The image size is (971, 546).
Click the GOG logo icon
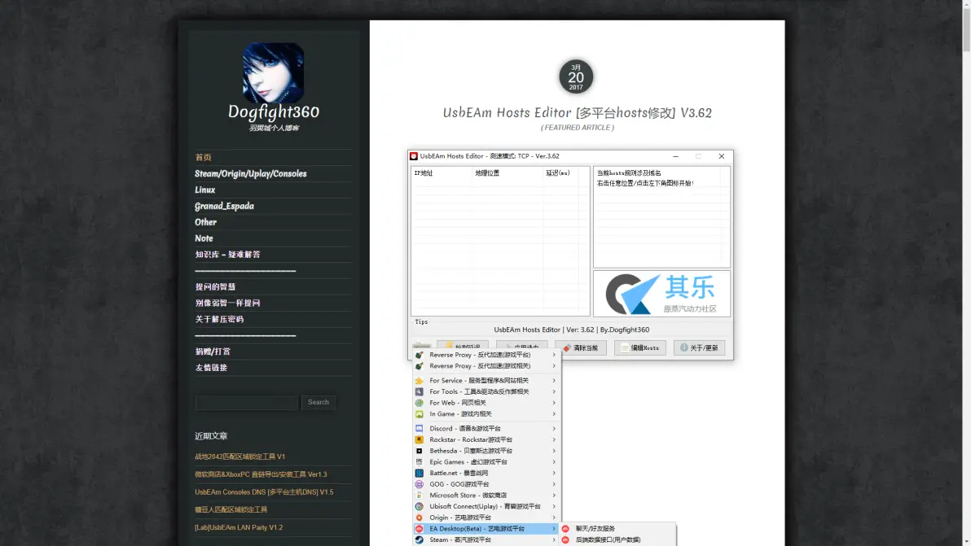(x=420, y=484)
